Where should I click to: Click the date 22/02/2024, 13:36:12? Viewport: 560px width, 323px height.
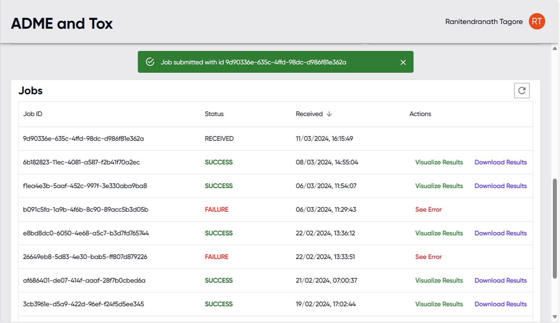tap(325, 233)
